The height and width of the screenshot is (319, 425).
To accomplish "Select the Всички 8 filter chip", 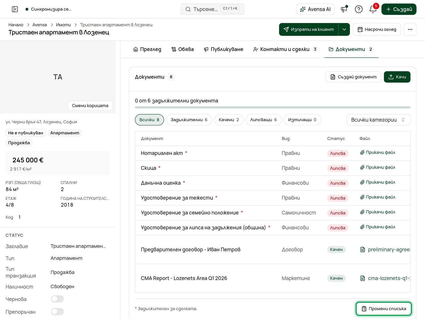I will click(149, 120).
